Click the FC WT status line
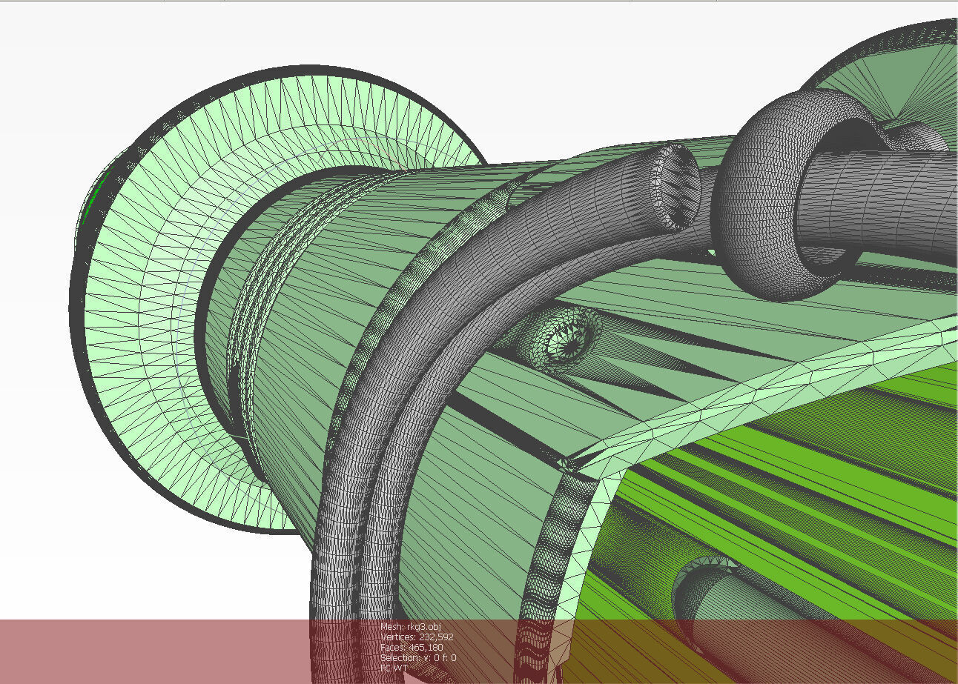 point(394,668)
